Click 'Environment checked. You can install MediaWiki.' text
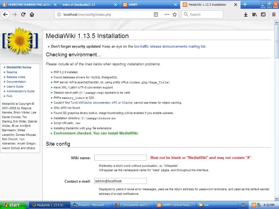Image resolution: width=279 pixels, height=209 pixels. pyautogui.click(x=96, y=133)
